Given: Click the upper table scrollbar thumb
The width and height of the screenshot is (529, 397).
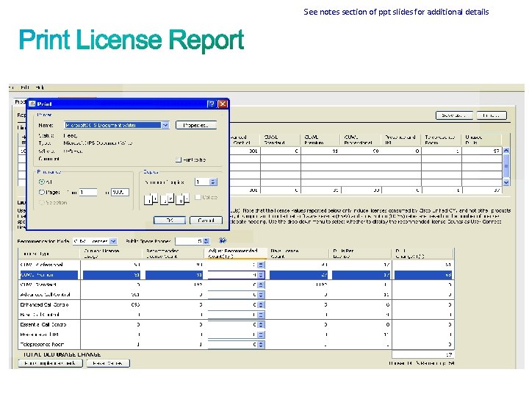Looking at the screenshot, I should click(506, 165).
